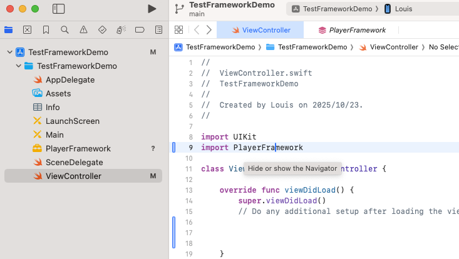This screenshot has height=259, width=459.
Task: Open the Issue navigator warning icon
Action: [x=83, y=30]
